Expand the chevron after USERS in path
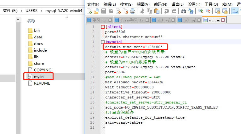The width and height of the screenshot is (241, 134). click(41, 11)
